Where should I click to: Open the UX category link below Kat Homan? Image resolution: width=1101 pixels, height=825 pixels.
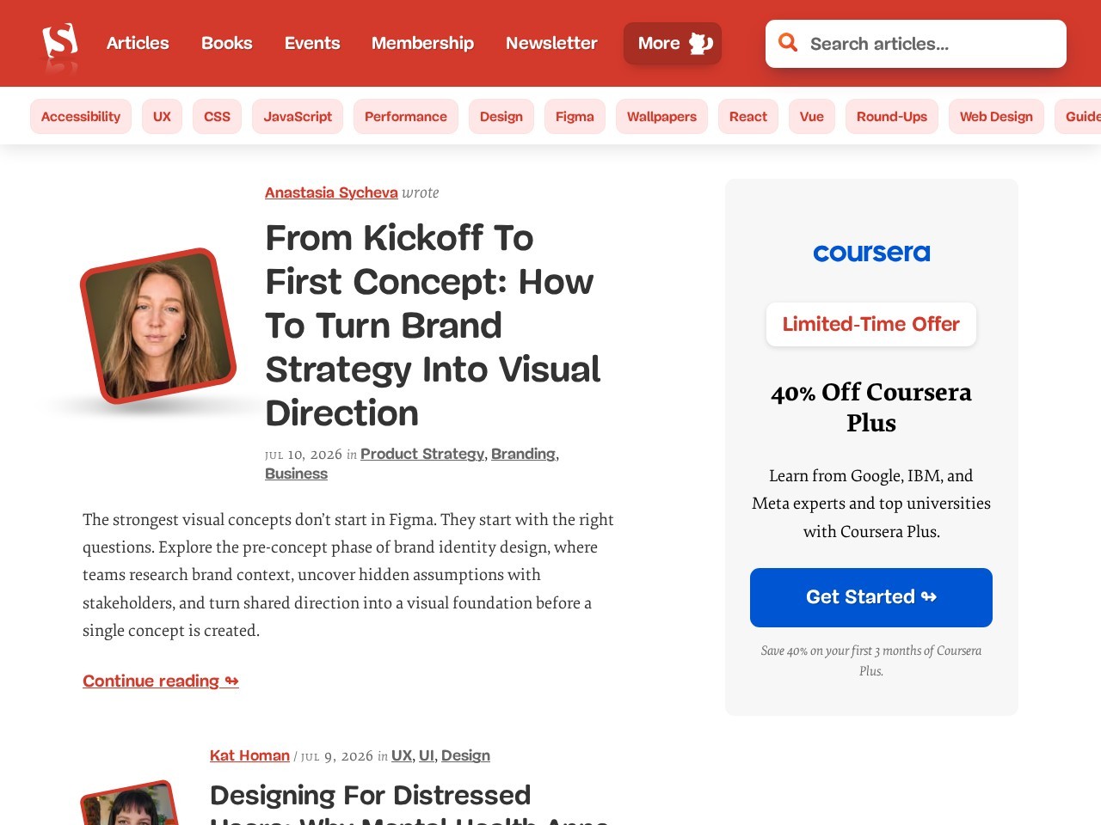(x=402, y=755)
